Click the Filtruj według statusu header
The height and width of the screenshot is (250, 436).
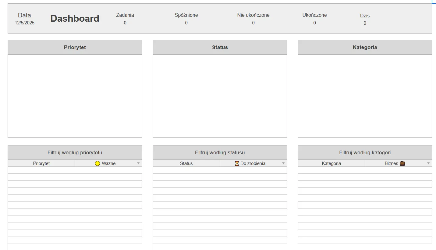pos(220,152)
